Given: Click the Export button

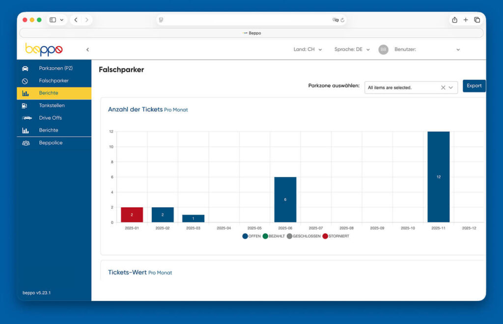Looking at the screenshot, I should (x=474, y=86).
